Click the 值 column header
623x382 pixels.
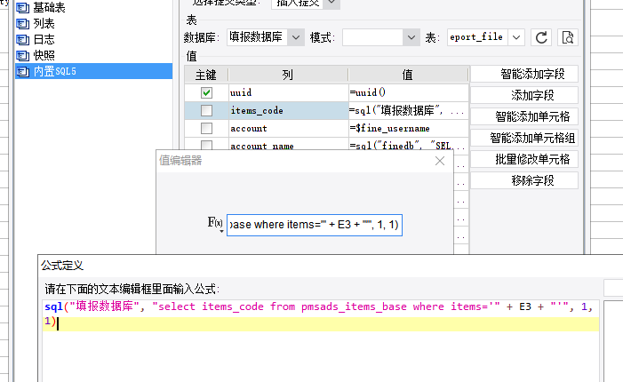tap(408, 75)
